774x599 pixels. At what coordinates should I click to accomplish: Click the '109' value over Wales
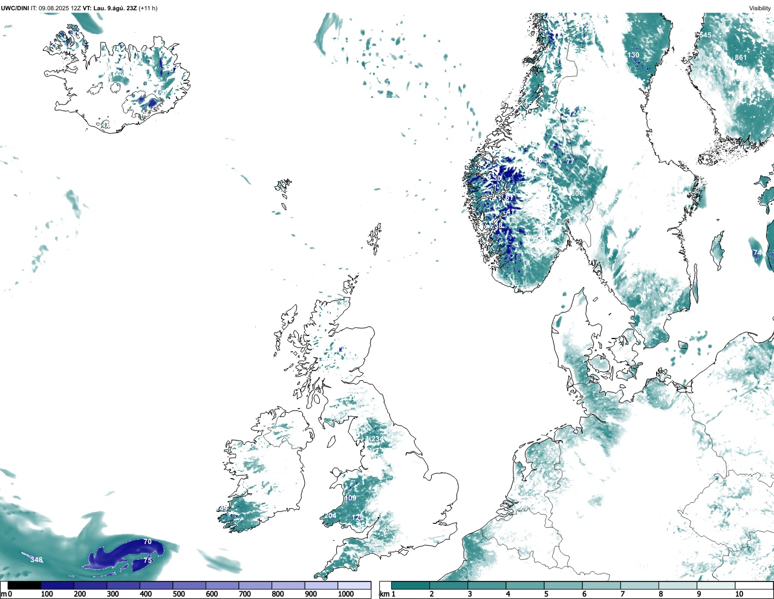pos(351,499)
